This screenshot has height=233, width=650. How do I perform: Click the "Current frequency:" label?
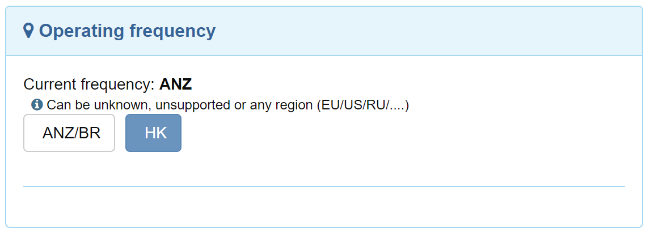pos(89,85)
